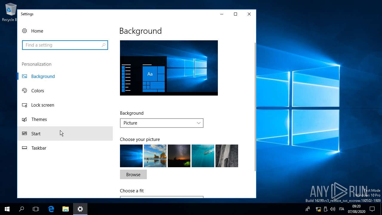This screenshot has width=382, height=215.
Task: Open Taskbar settings page
Action: click(x=65, y=148)
